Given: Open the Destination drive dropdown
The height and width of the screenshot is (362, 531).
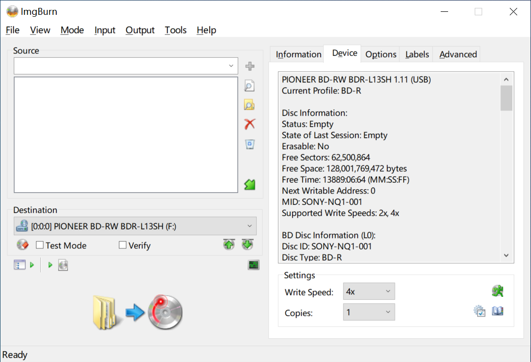Looking at the screenshot, I should coord(250,226).
